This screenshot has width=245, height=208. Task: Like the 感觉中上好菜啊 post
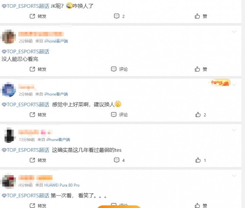coord(201,115)
